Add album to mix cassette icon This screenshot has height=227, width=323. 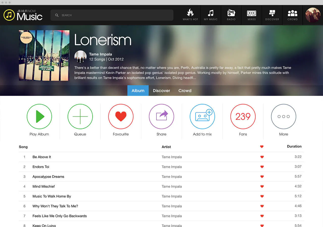(202, 117)
